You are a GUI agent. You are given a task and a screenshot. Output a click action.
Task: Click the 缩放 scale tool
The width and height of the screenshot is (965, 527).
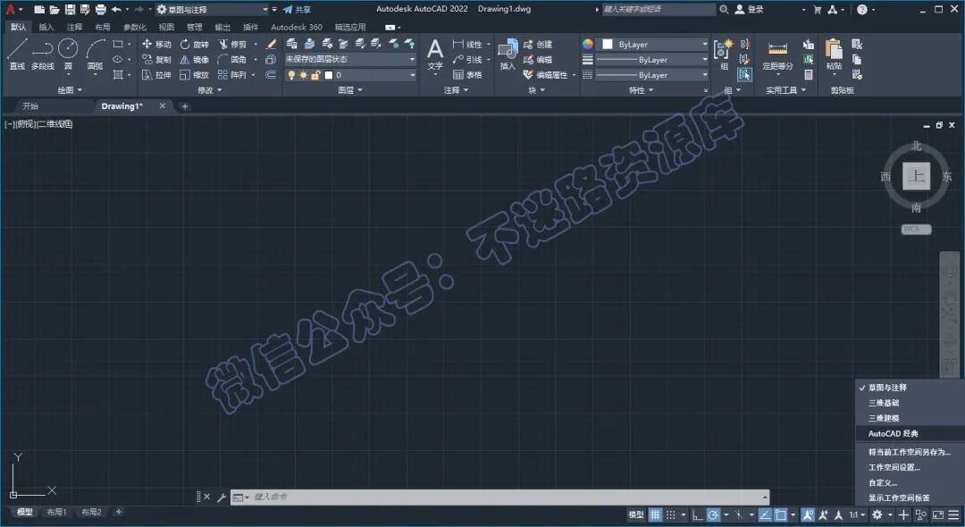tap(195, 75)
